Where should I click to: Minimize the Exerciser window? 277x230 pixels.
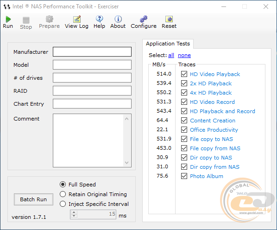224,6
